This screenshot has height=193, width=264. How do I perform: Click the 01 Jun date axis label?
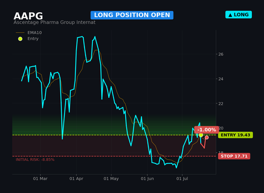[x=147, y=179]
